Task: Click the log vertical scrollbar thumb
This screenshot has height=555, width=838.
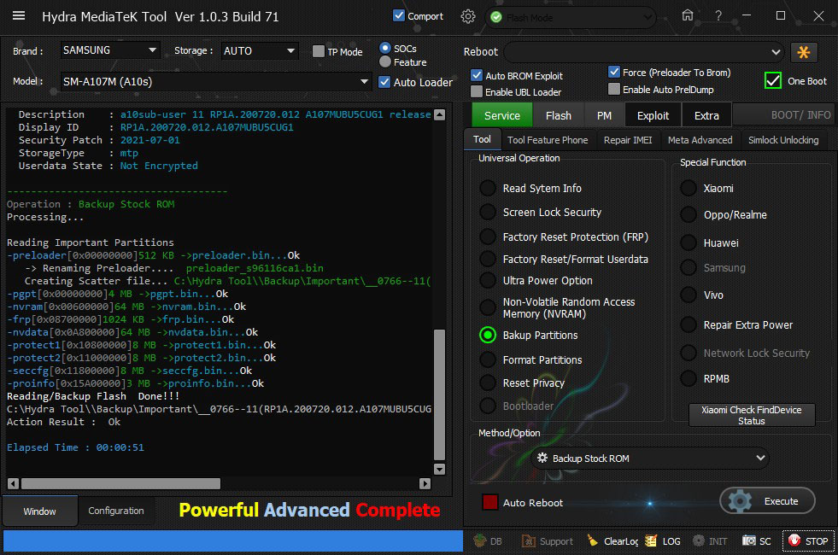Action: (439, 394)
